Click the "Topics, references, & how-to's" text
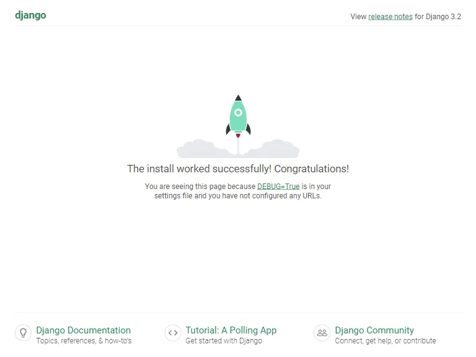Screen dimensions: 476x357 84,341
